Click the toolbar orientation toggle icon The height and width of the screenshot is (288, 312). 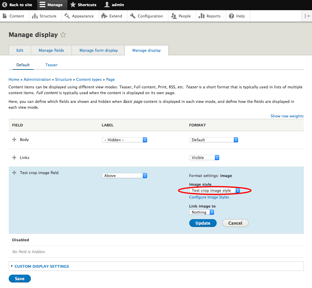point(307,16)
